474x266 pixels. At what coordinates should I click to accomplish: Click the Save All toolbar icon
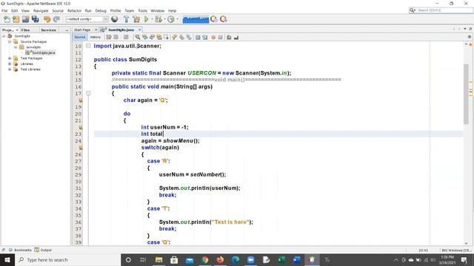(36, 19)
